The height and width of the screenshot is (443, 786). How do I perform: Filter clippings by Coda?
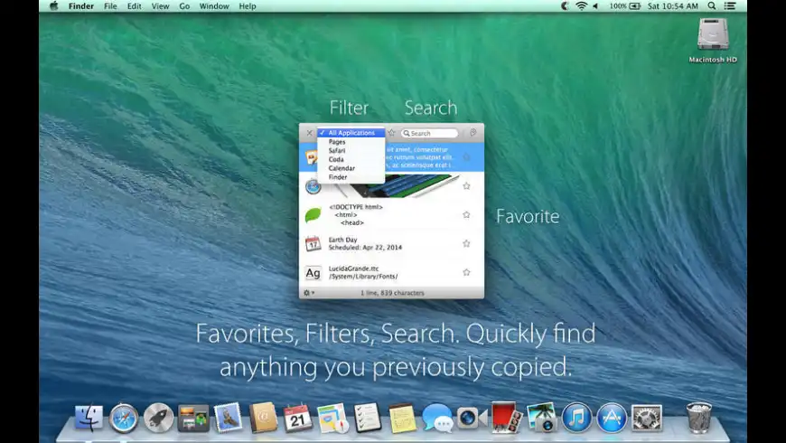tap(351, 159)
